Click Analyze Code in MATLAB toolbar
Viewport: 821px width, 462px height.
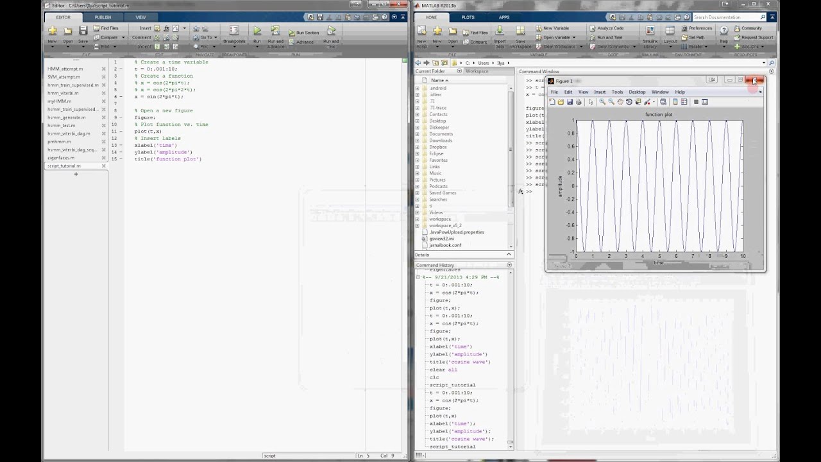click(606, 28)
